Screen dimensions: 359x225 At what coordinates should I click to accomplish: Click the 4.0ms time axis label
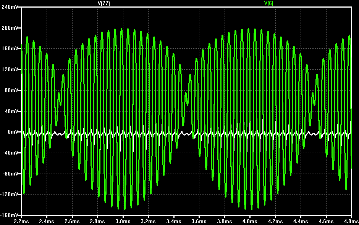point(250,221)
